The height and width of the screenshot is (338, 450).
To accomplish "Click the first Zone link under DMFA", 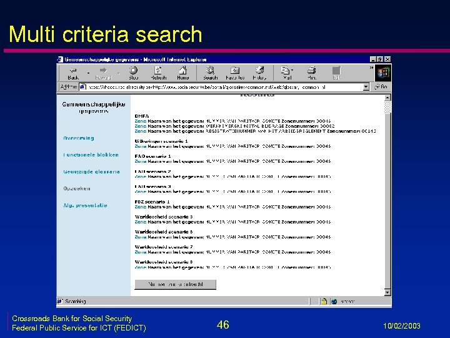I will [141, 121].
